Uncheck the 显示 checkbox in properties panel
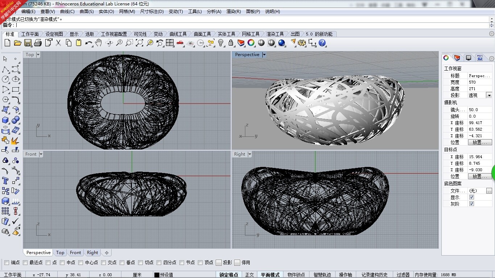Viewport: 495px width, 278px height. pyautogui.click(x=471, y=197)
